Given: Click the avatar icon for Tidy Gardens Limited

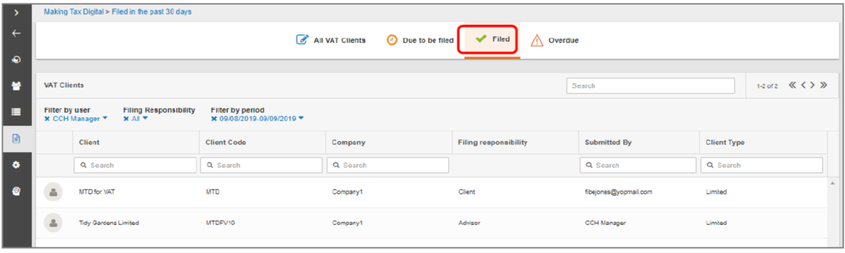Looking at the screenshot, I should [53, 222].
